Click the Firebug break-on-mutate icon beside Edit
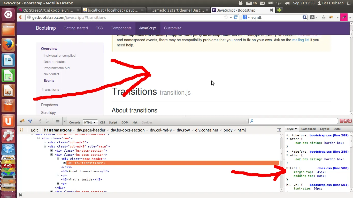The height and width of the screenshot is (198, 353). coord(22,130)
